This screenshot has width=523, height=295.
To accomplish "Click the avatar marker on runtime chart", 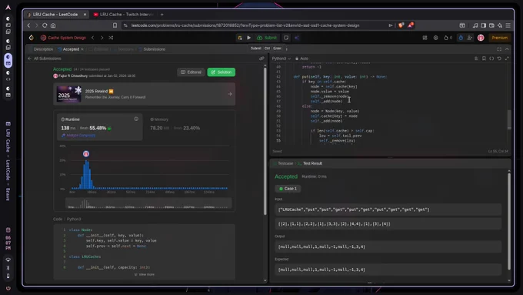I will (86, 154).
